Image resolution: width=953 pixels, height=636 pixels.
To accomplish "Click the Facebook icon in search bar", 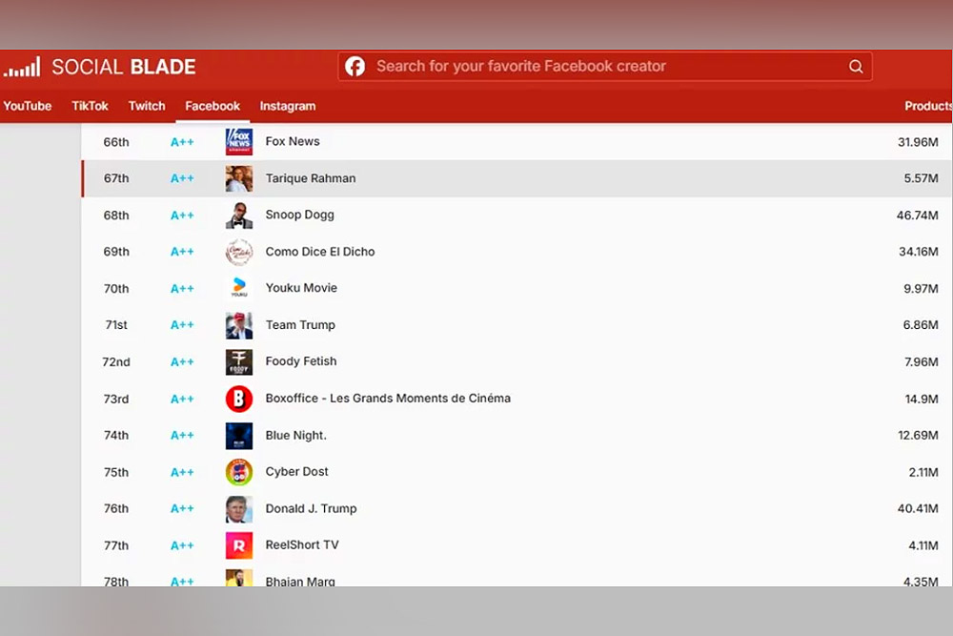I will tap(355, 67).
